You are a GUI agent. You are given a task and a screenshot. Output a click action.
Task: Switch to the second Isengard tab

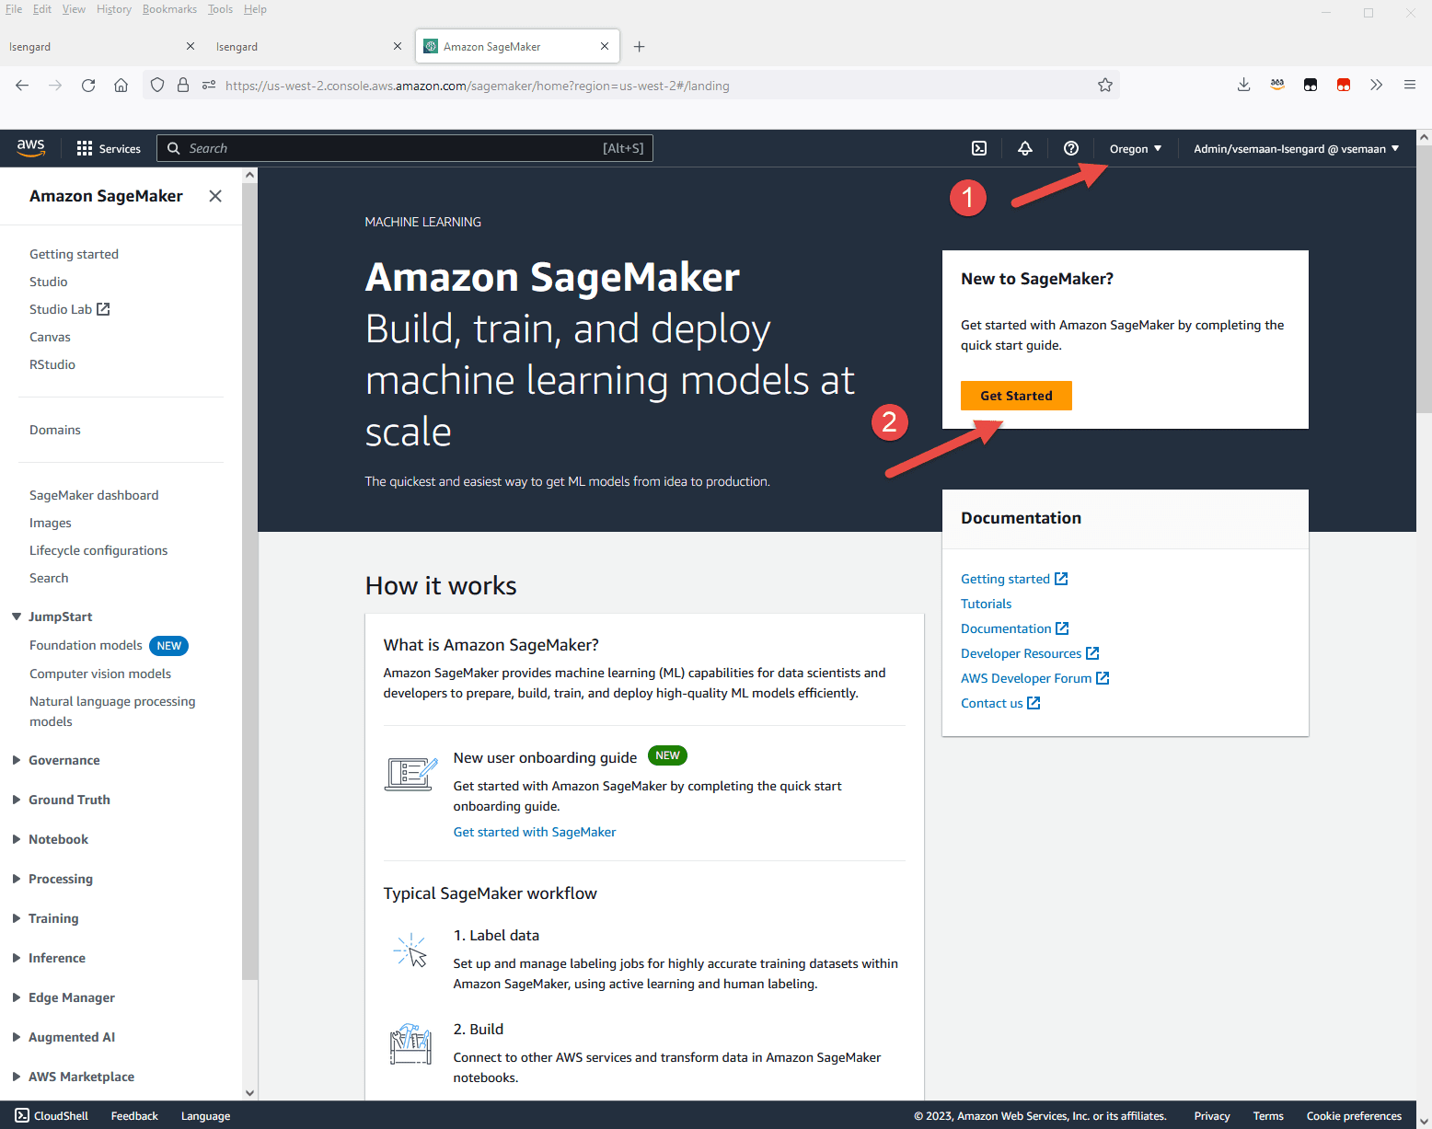pyautogui.click(x=307, y=46)
